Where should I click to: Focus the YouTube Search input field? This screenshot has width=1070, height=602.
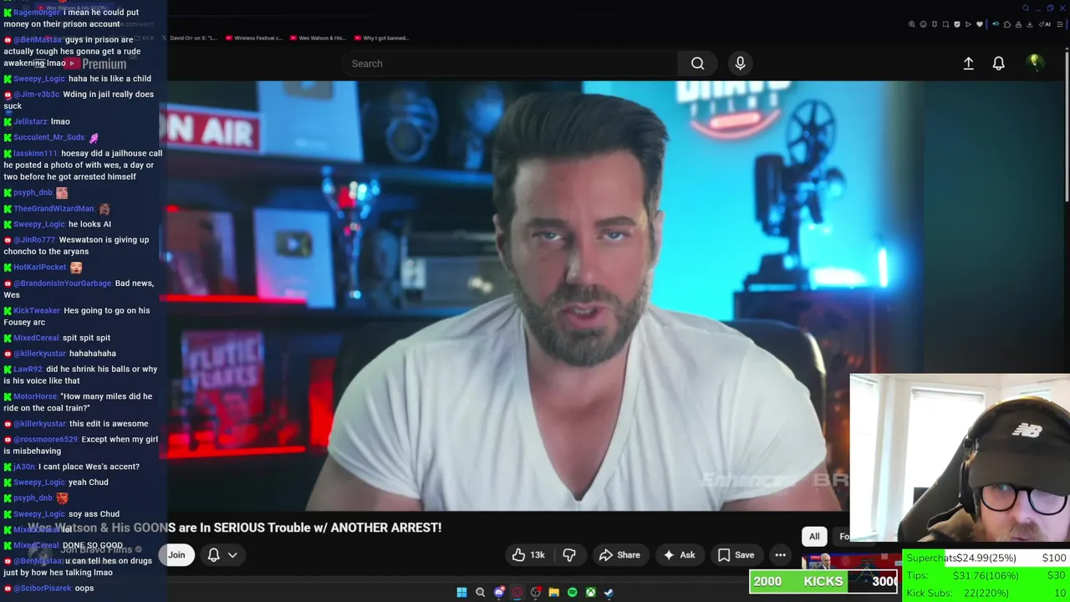[x=510, y=64]
